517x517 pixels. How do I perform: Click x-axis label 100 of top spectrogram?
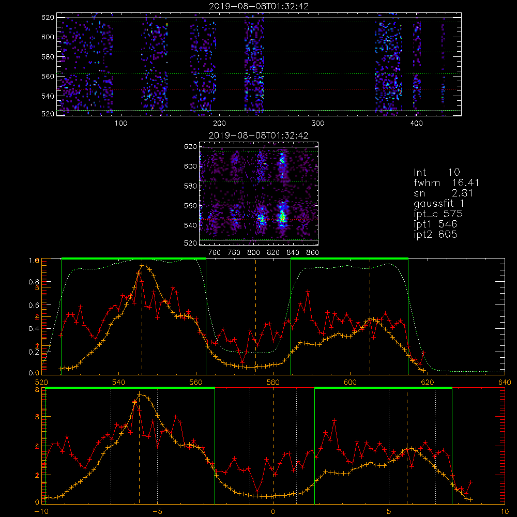120,123
